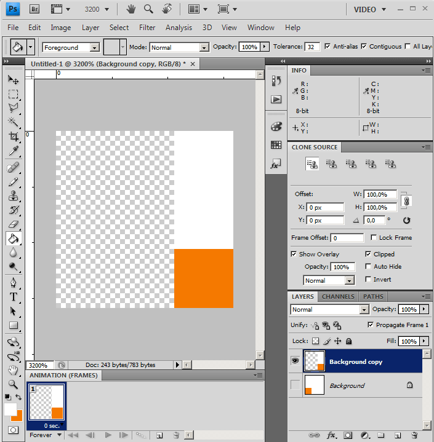Toggle the Anti-alias checkbox
The width and height of the screenshot is (434, 442).
click(x=327, y=47)
